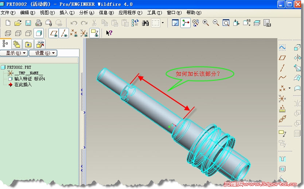The width and height of the screenshot is (304, 189).
Task: Open the Find binoculars tool
Action: 145,23
